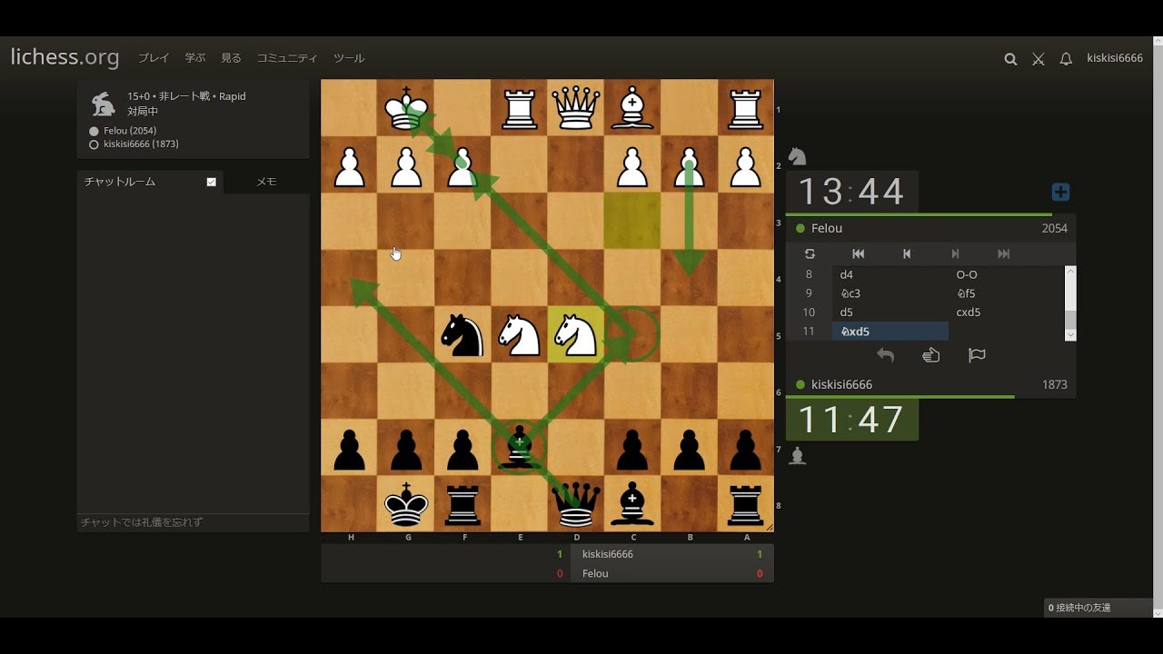Select white's move 9 Nc3

[x=890, y=293]
